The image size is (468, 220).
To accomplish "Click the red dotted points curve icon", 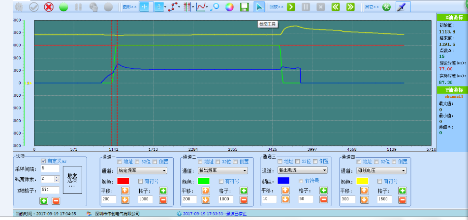I will (x=172, y=7).
